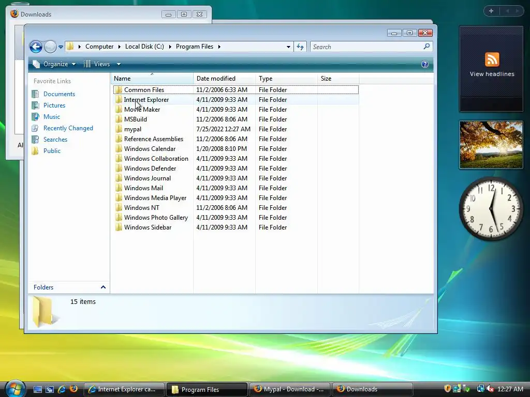Image resolution: width=530 pixels, height=397 pixels.
Task: Click the network connection tray icon
Action: [x=480, y=389]
